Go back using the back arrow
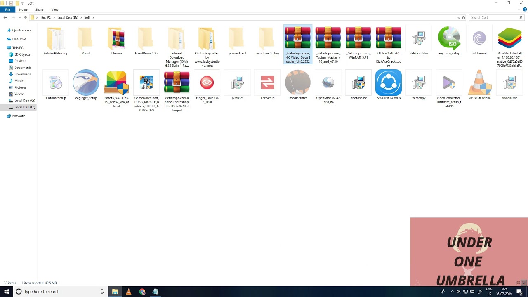The height and width of the screenshot is (297, 528). click(x=5, y=18)
